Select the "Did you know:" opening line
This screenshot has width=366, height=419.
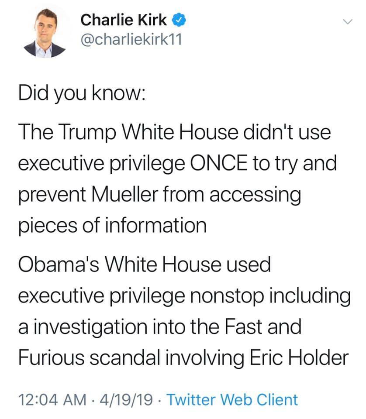click(82, 93)
